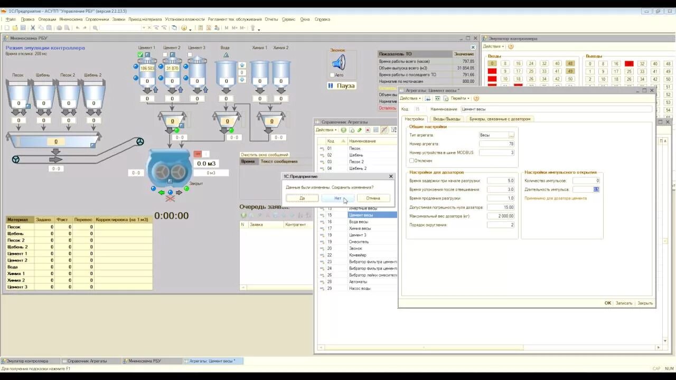The width and height of the screenshot is (676, 380).
Task: Click the Пауза button on the mnemonic scheme
Action: click(342, 85)
